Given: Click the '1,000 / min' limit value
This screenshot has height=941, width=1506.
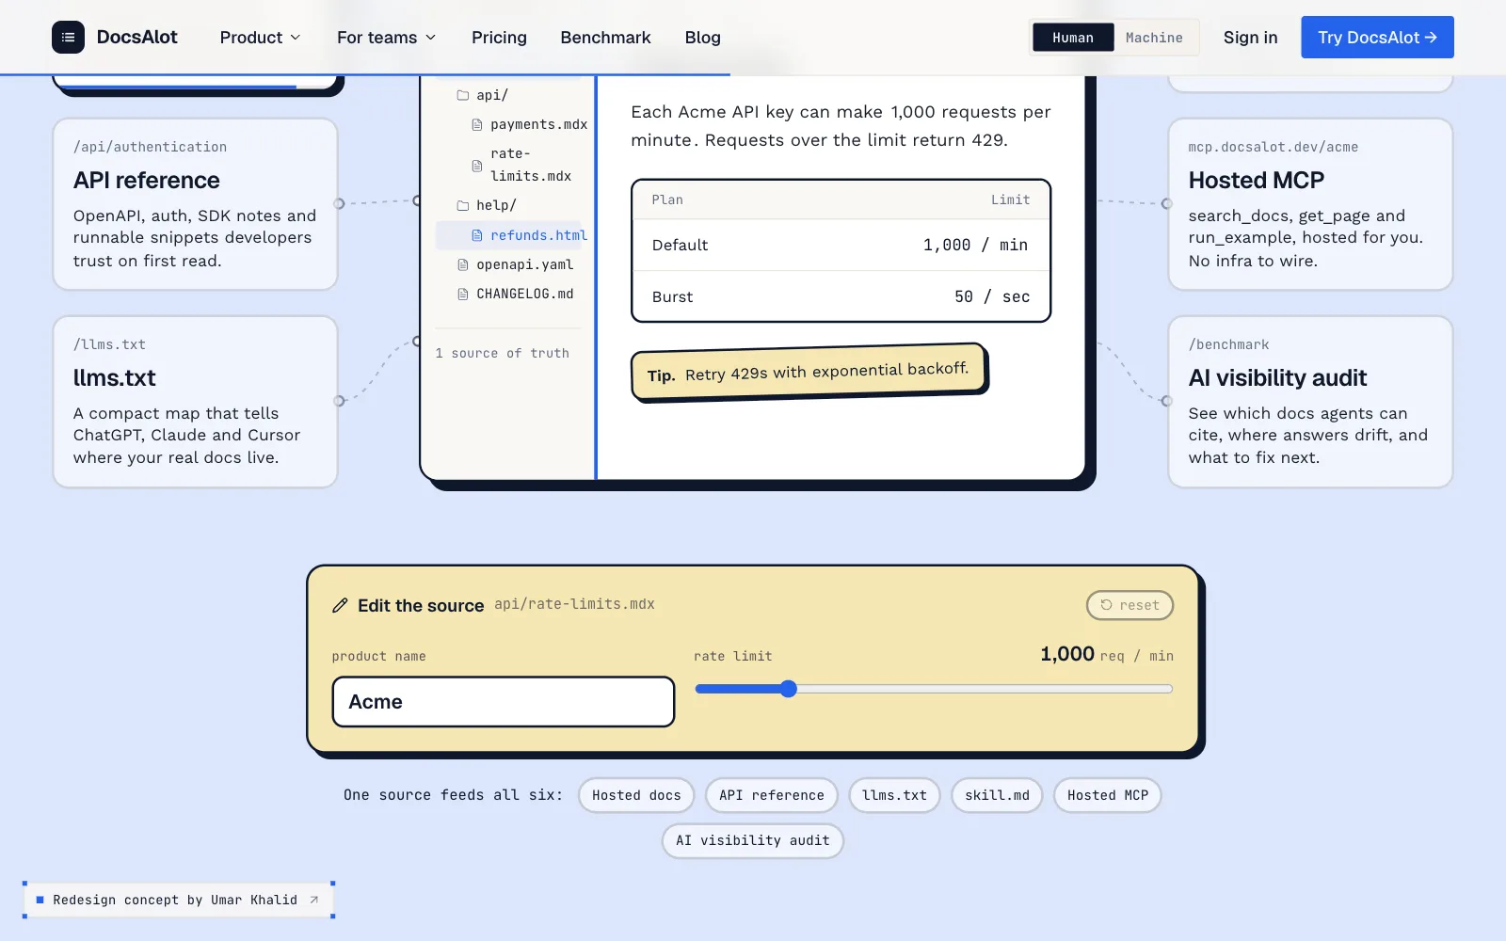Looking at the screenshot, I should [x=975, y=245].
